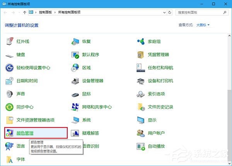The image size is (232, 166).
Task: Open the 轻松使用设置中心 icon
Action: (x=9, y=68)
